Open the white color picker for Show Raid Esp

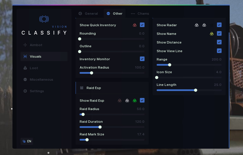point(127,101)
